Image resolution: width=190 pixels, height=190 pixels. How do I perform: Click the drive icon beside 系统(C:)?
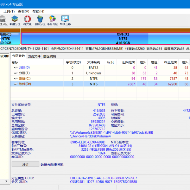click(x=16, y=79)
